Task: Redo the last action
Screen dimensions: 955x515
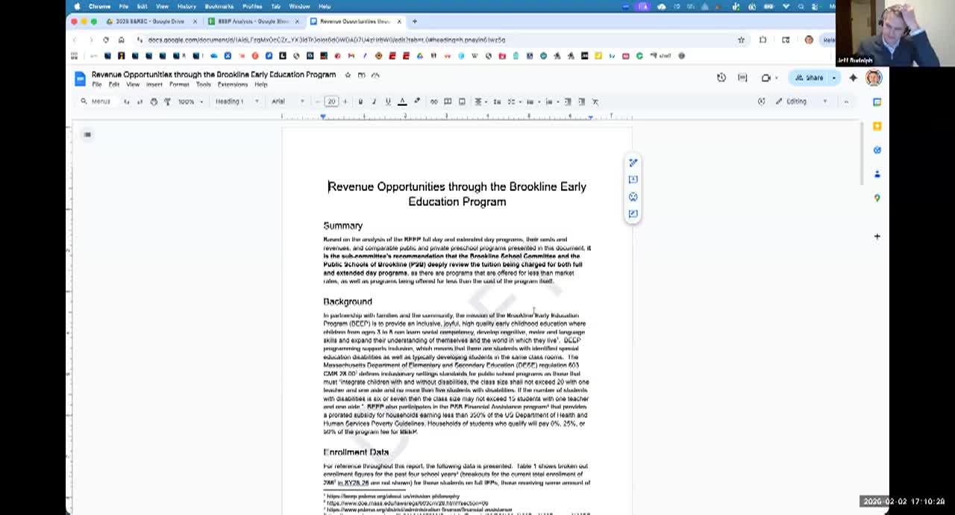Action: 140,102
